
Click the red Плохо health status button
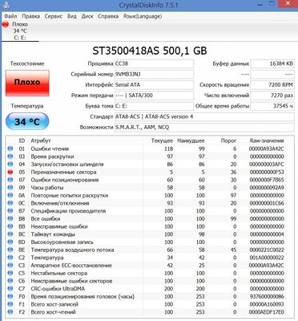(27, 83)
